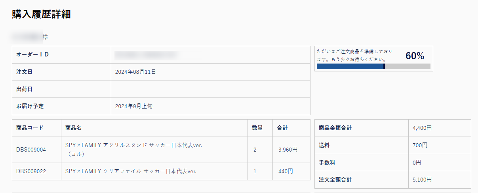Click the order preparation status message
This screenshot has width=478, height=193.
click(355, 55)
